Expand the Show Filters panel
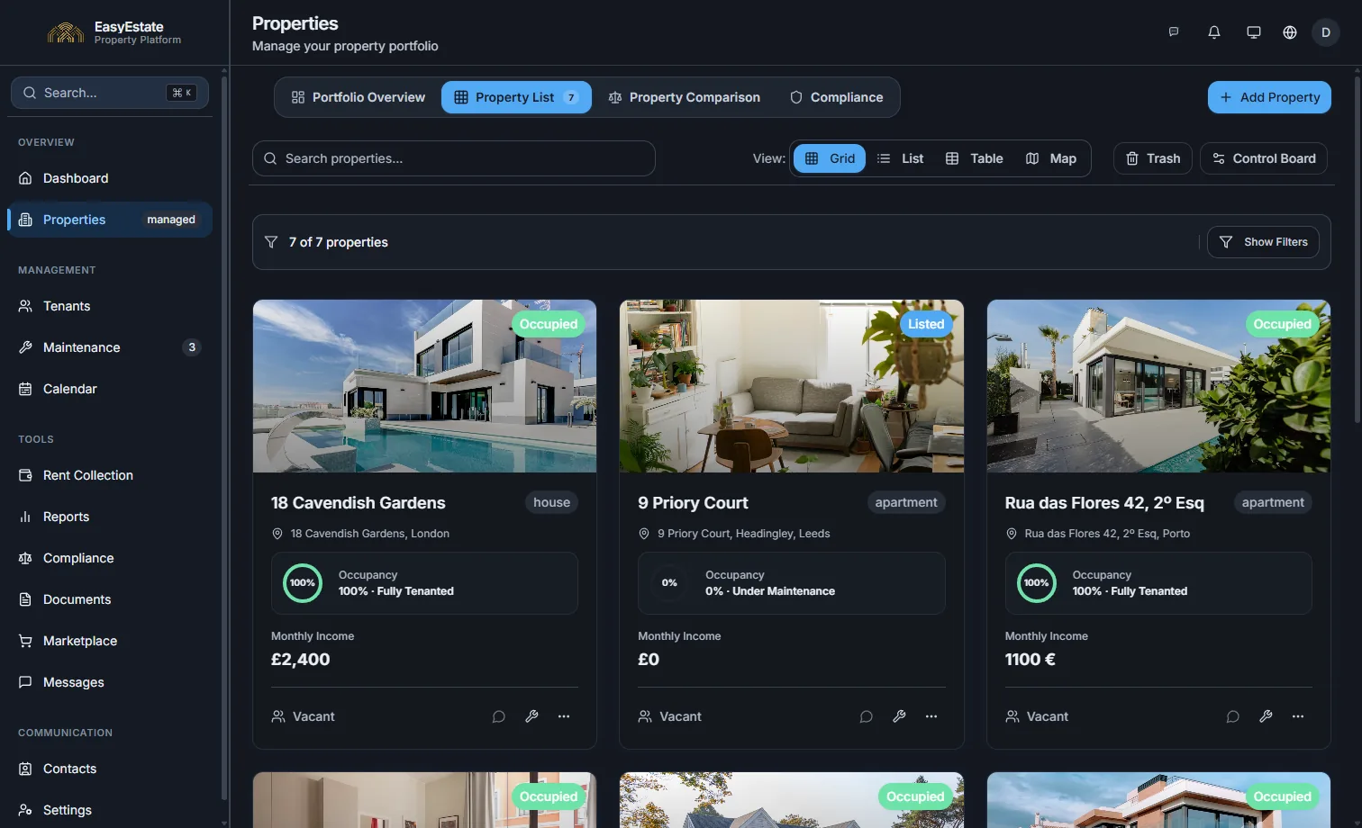Viewport: 1362px width, 828px height. (1263, 242)
